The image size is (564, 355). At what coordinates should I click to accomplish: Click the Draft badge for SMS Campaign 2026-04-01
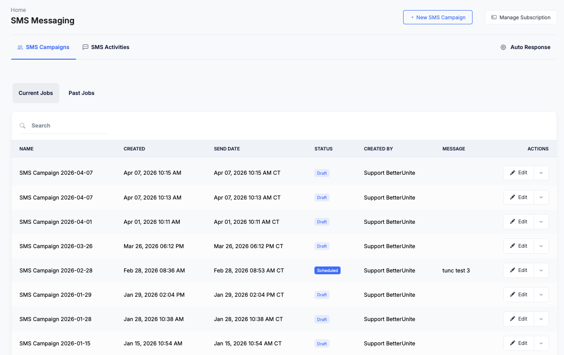(x=322, y=222)
